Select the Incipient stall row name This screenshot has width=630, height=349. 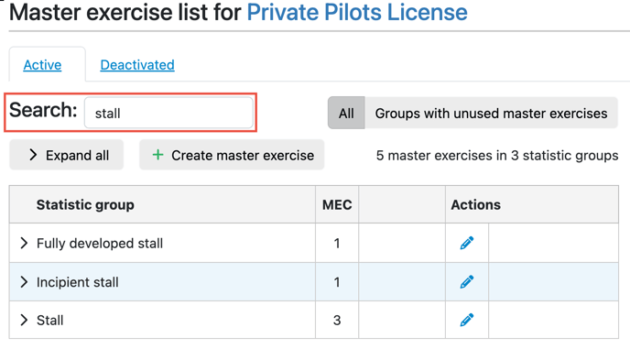click(x=78, y=282)
